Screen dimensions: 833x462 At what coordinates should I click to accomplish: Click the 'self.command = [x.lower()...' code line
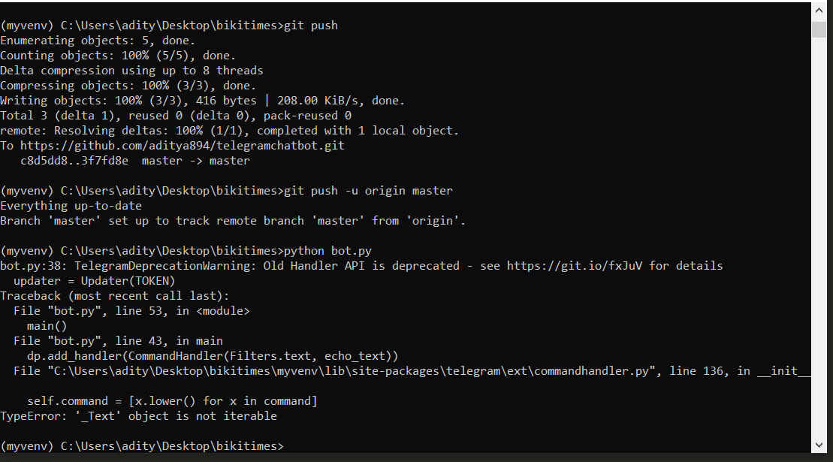coord(172,401)
